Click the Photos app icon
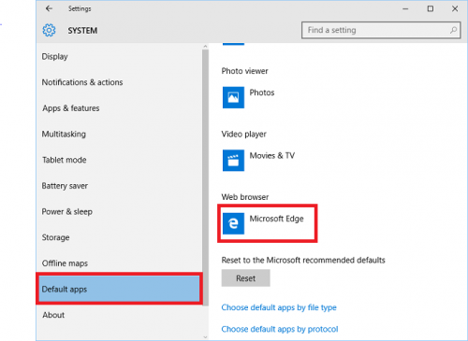468x341 pixels. click(233, 97)
